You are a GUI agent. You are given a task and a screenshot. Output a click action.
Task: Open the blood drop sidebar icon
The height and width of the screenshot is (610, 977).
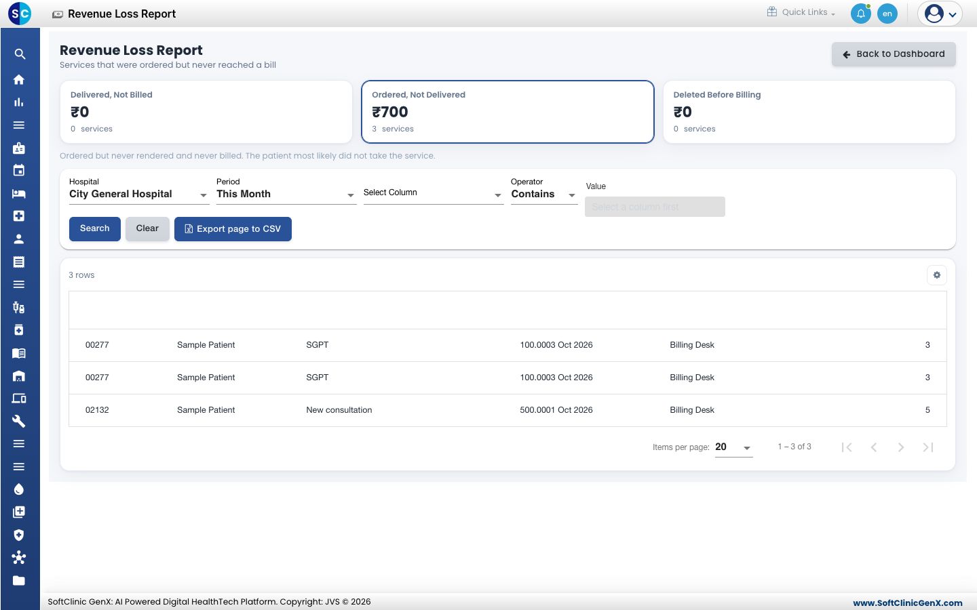click(x=19, y=489)
